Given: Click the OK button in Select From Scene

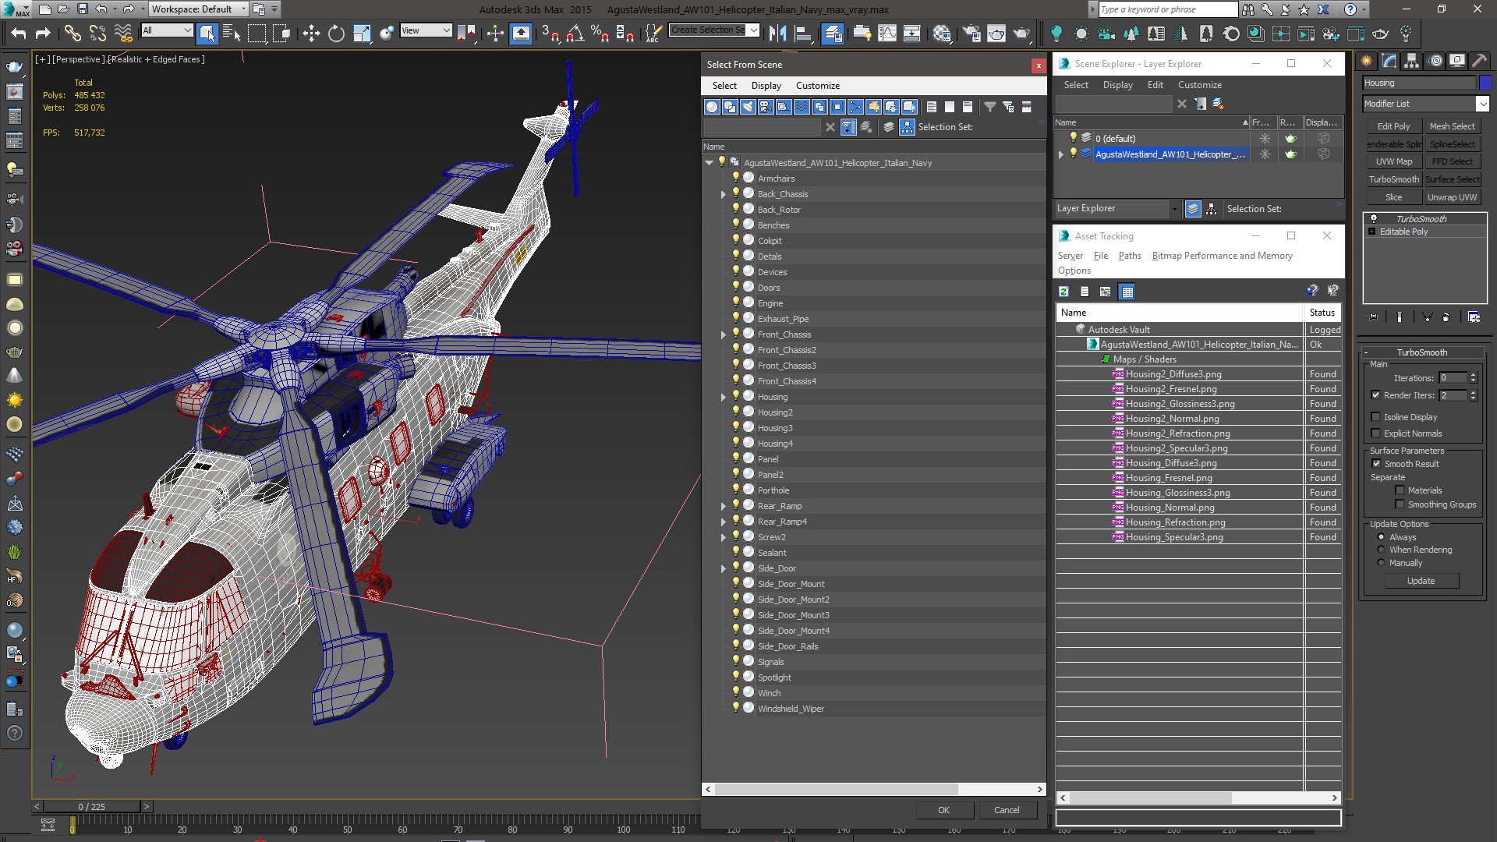Looking at the screenshot, I should (943, 810).
